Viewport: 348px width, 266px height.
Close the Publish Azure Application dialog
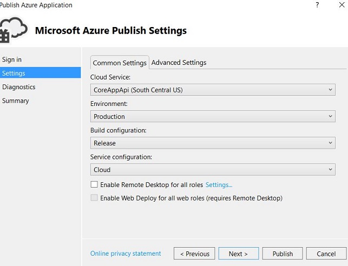342,5
